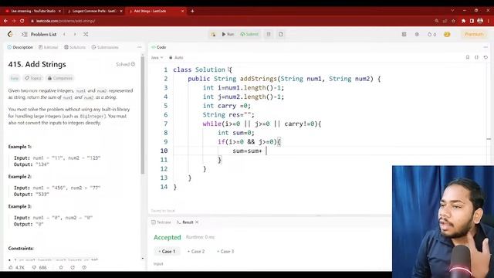This screenshot has width=494, height=278.
Task: Click the Solved status indicator
Action: coord(125,64)
